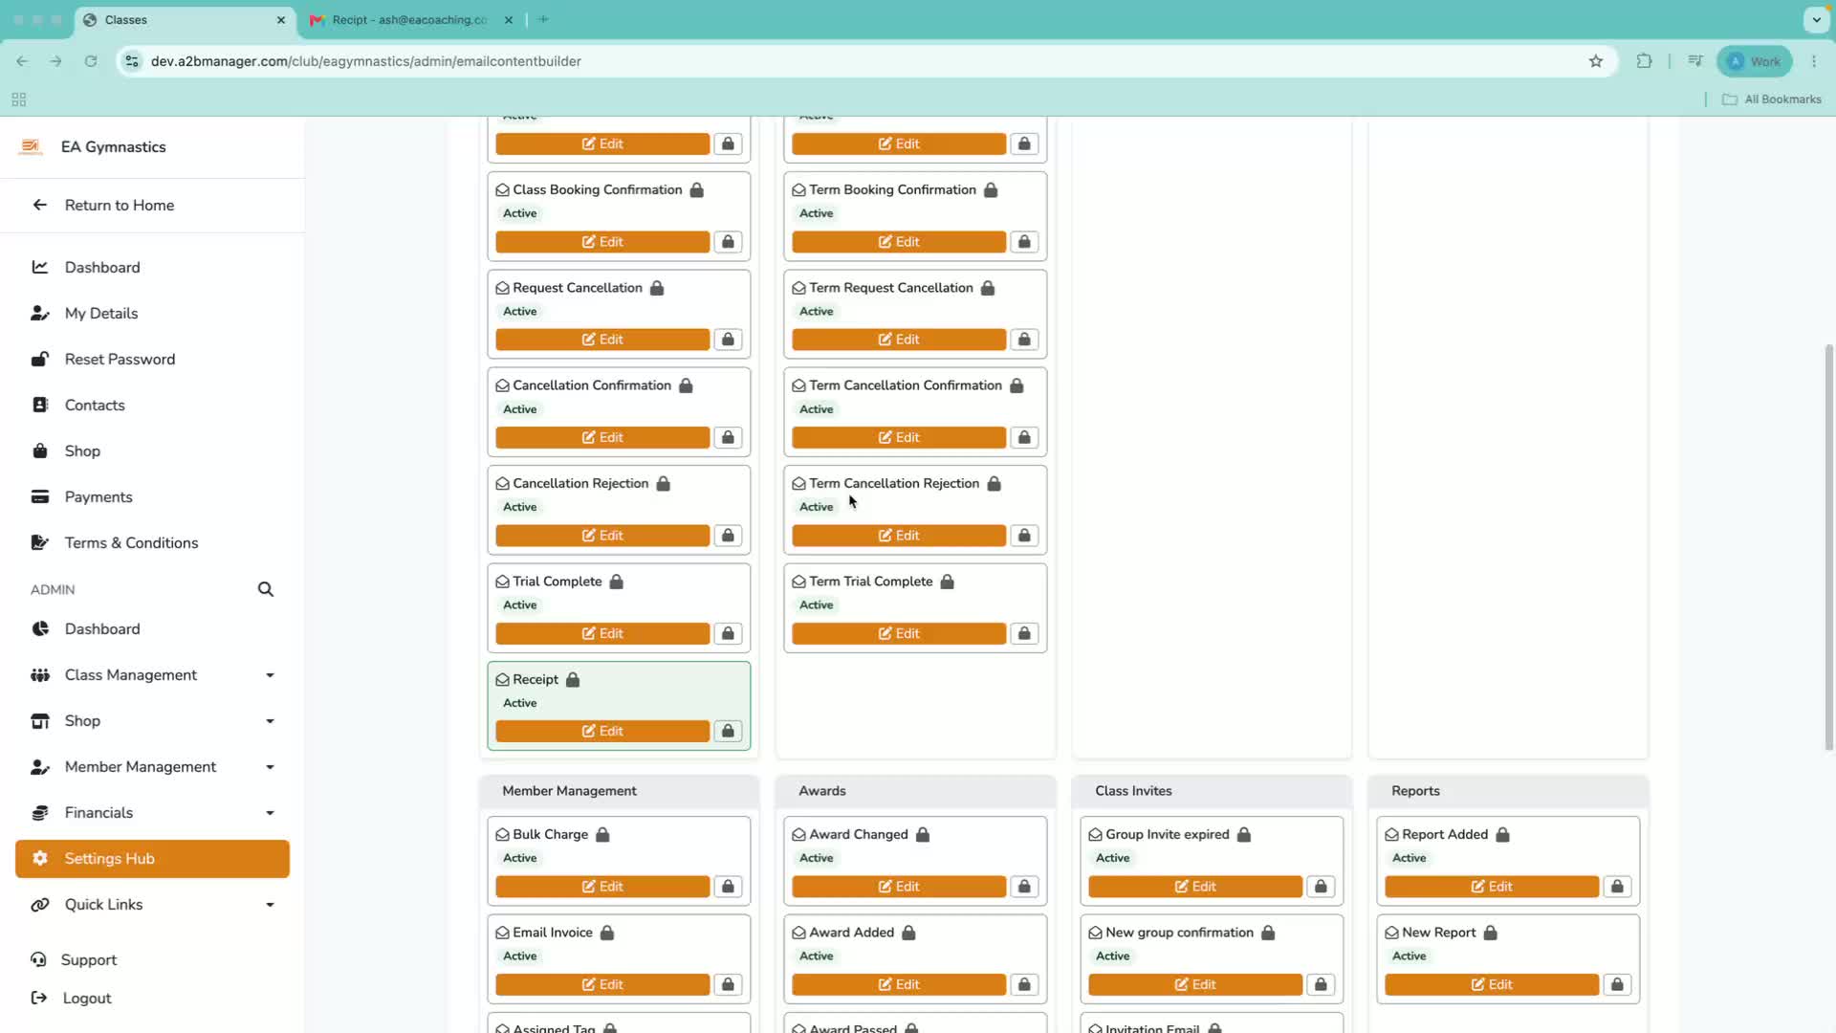Click the address bar URL
Image resolution: width=1836 pixels, height=1033 pixels.
[366, 61]
